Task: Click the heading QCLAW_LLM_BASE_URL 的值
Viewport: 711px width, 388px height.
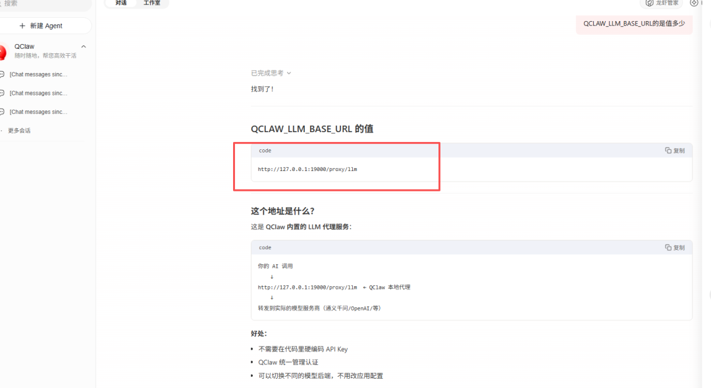Action: [312, 129]
